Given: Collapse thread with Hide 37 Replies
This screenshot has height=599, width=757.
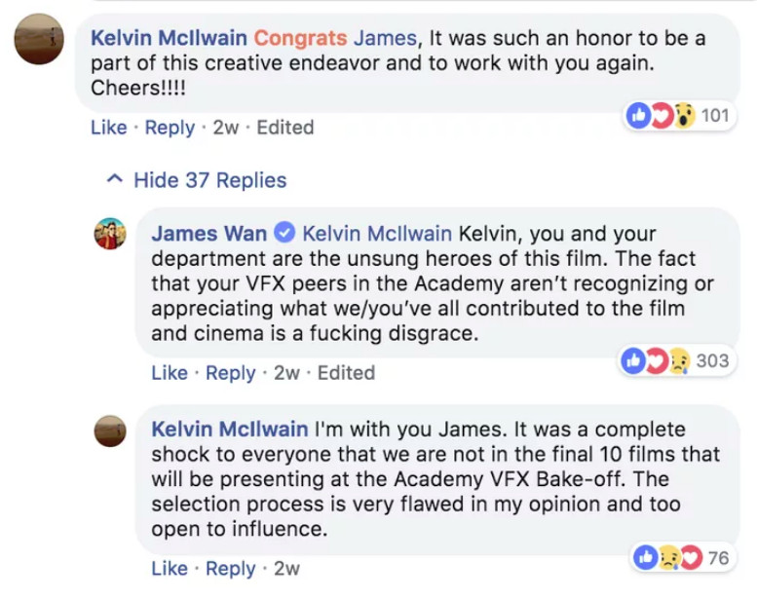Looking at the screenshot, I should (x=209, y=180).
